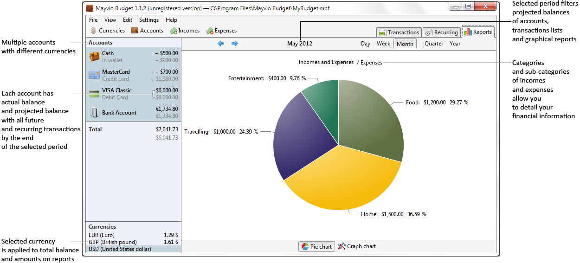Open the View menu

(x=110, y=20)
